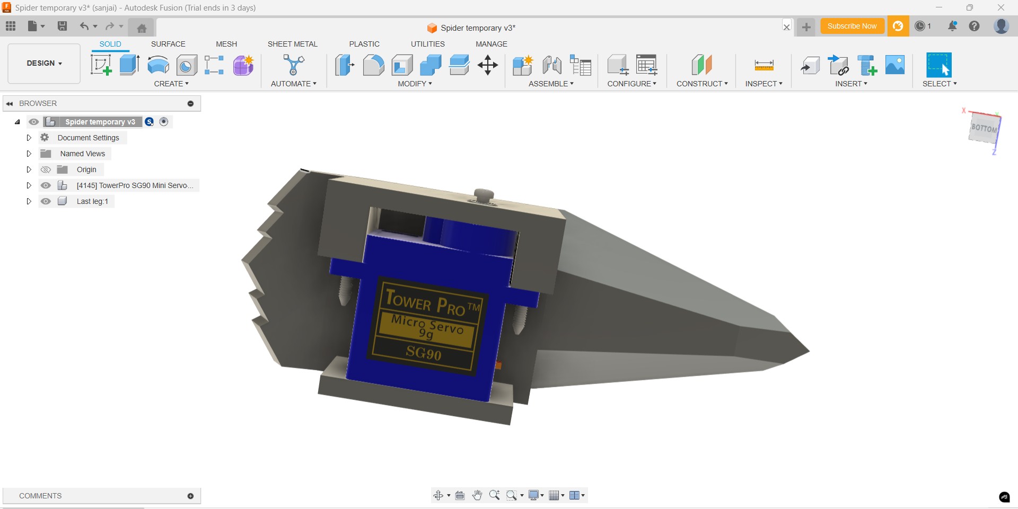This screenshot has height=509, width=1018.
Task: Select the Joint tool
Action: tap(552, 65)
